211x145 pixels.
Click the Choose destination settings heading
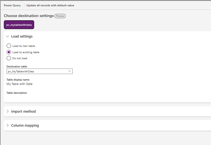pos(29,16)
